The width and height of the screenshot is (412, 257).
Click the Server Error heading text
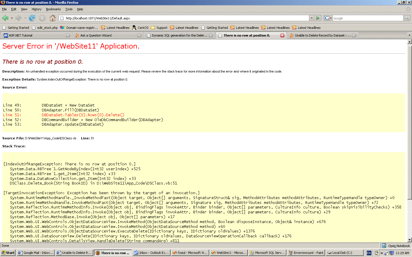71,46
